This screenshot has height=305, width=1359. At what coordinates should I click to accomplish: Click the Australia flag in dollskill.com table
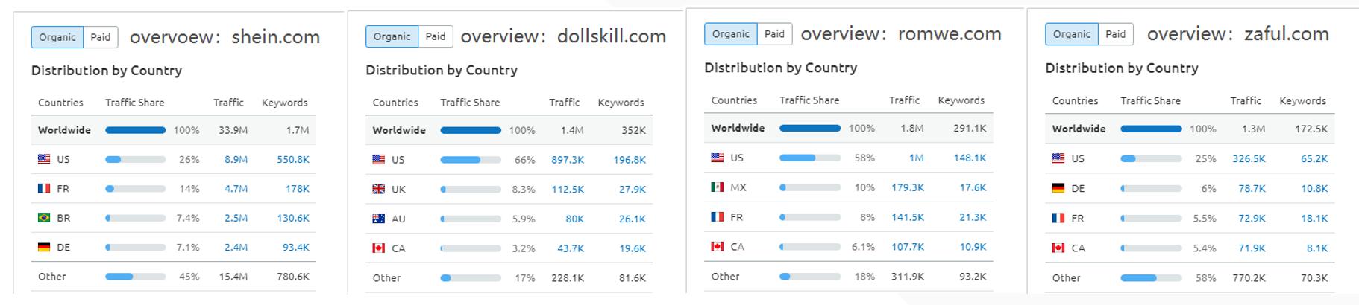click(379, 219)
